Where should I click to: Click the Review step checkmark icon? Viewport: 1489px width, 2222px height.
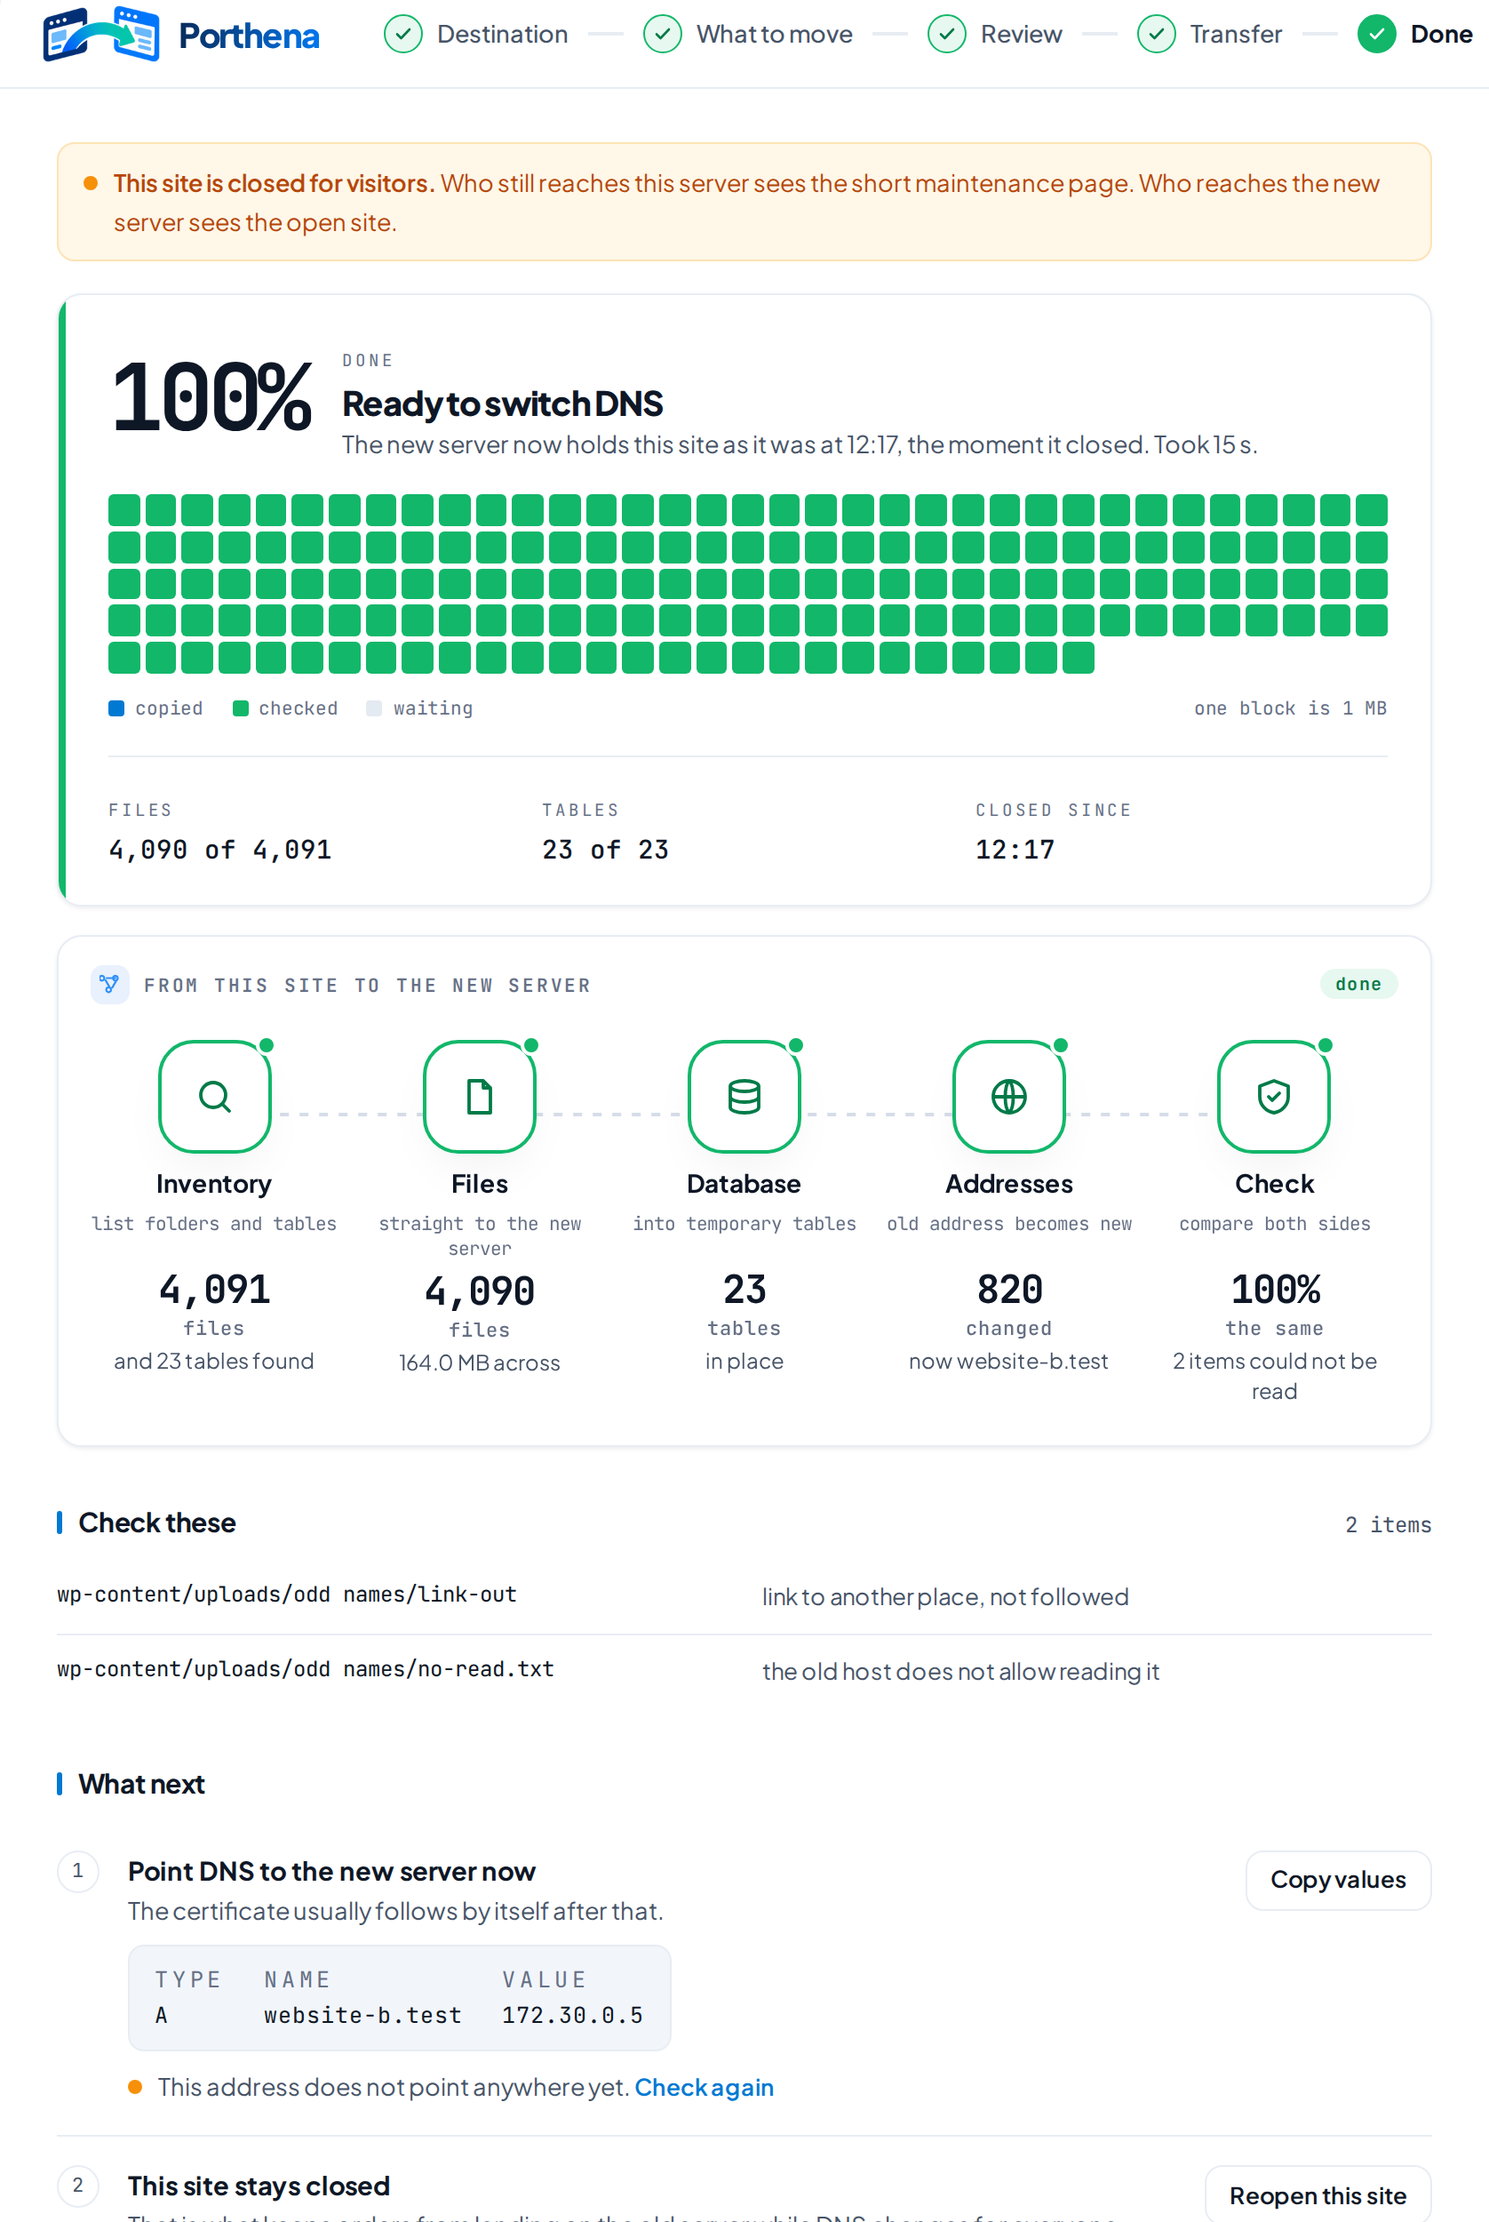tap(947, 34)
